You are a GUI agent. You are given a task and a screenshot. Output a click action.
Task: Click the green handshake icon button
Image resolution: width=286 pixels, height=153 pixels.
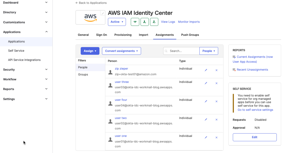(x=135, y=22)
